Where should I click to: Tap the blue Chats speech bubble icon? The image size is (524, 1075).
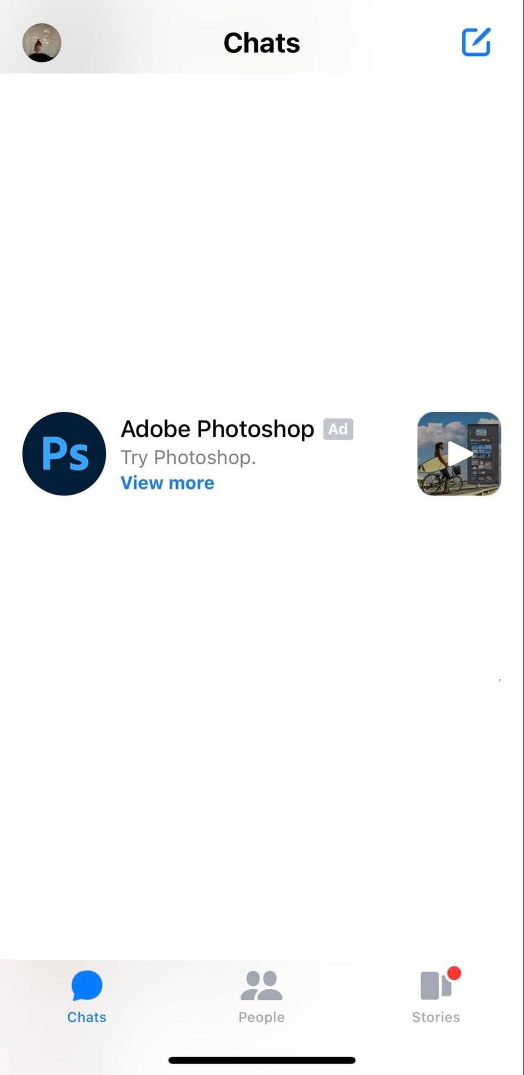click(87, 985)
